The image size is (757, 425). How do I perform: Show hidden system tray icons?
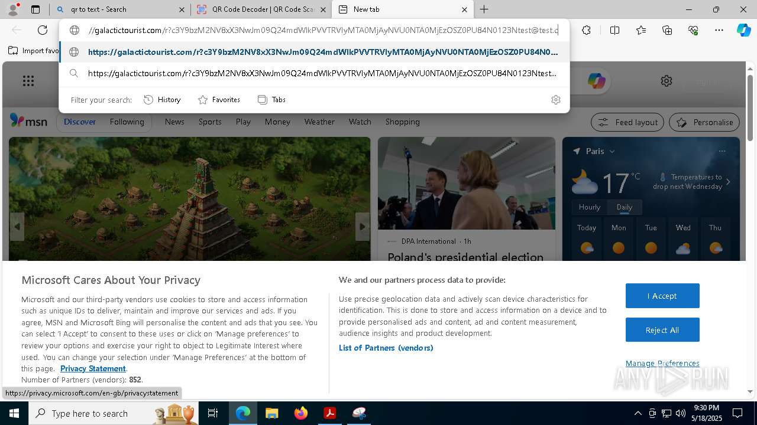[638, 413]
